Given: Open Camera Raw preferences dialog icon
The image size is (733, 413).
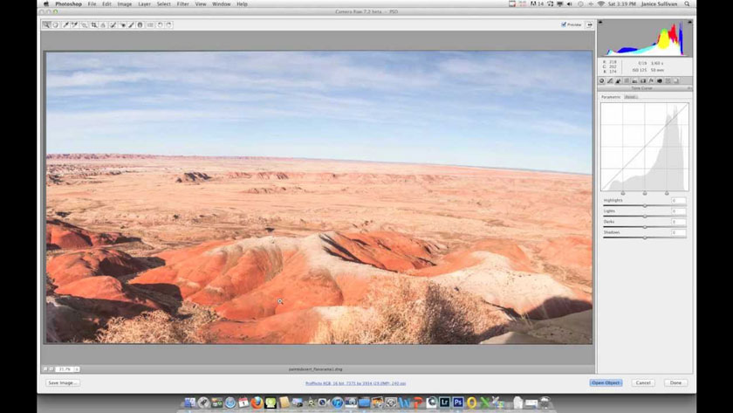Looking at the screenshot, I should [150, 24].
